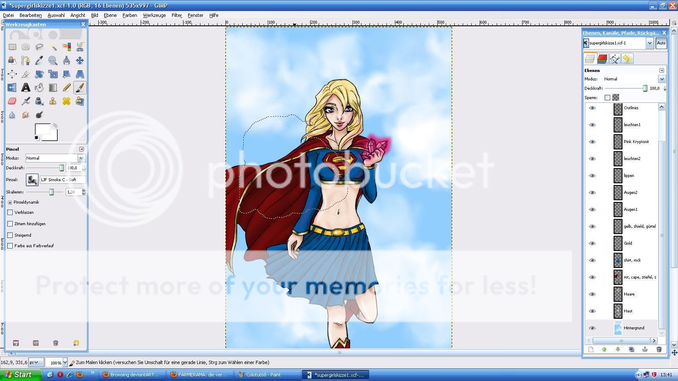Image resolution: width=678 pixels, height=381 pixels.
Task: Select the Ellipse Select tool
Action: pyautogui.click(x=25, y=47)
